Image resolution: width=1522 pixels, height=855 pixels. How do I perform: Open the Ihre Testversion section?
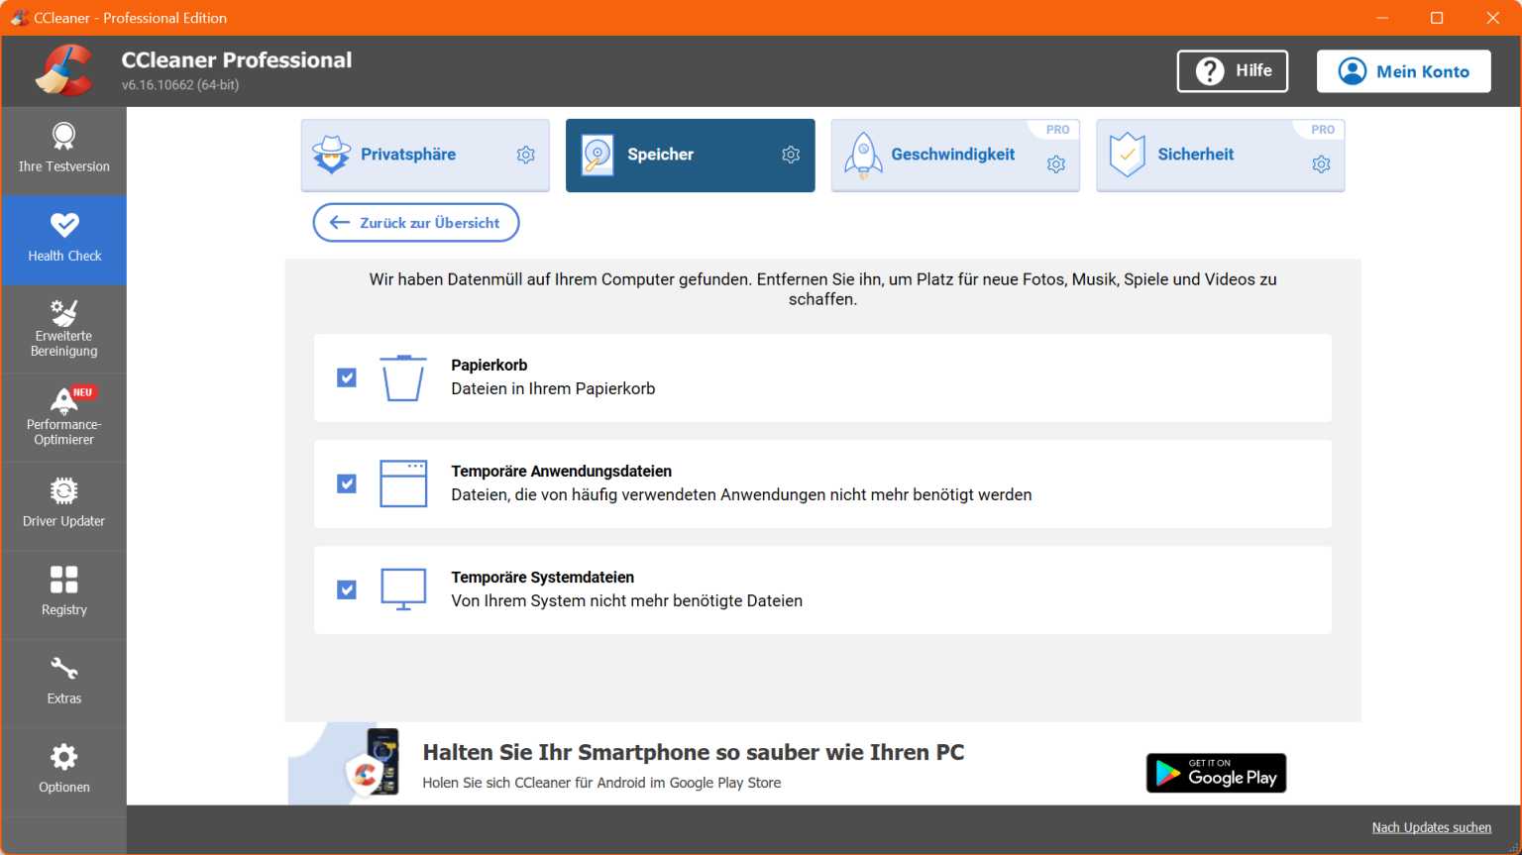[x=63, y=149]
